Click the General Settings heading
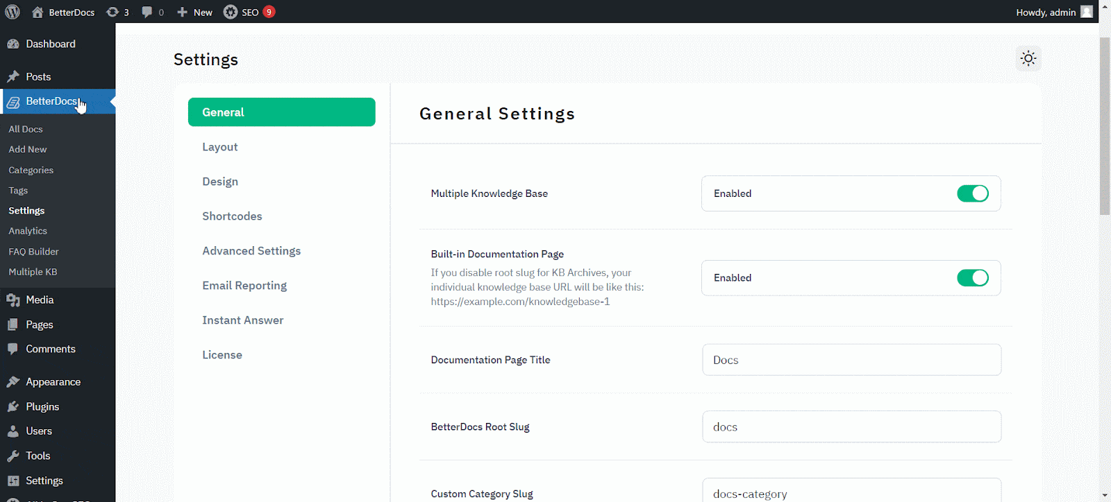 [497, 114]
